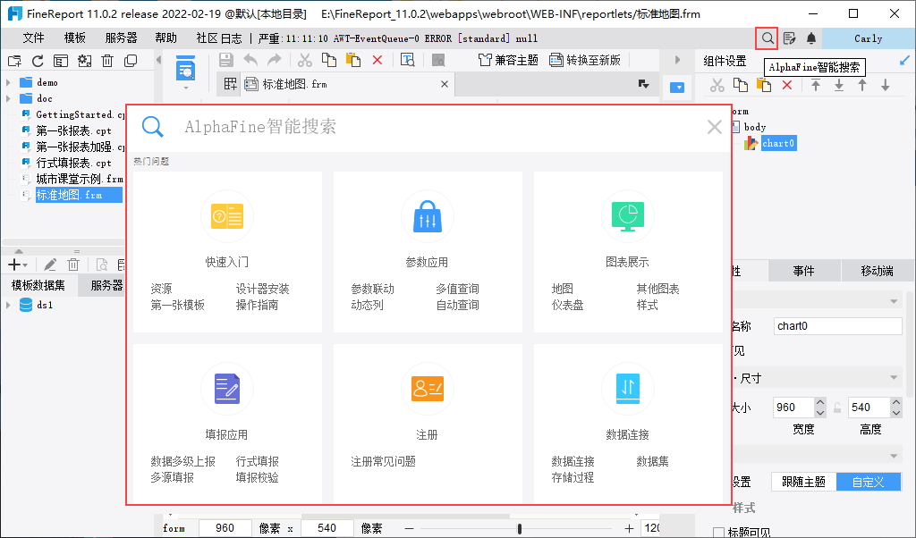This screenshot has width=916, height=538.
Task: Expand the doc folder
Action: click(8, 98)
